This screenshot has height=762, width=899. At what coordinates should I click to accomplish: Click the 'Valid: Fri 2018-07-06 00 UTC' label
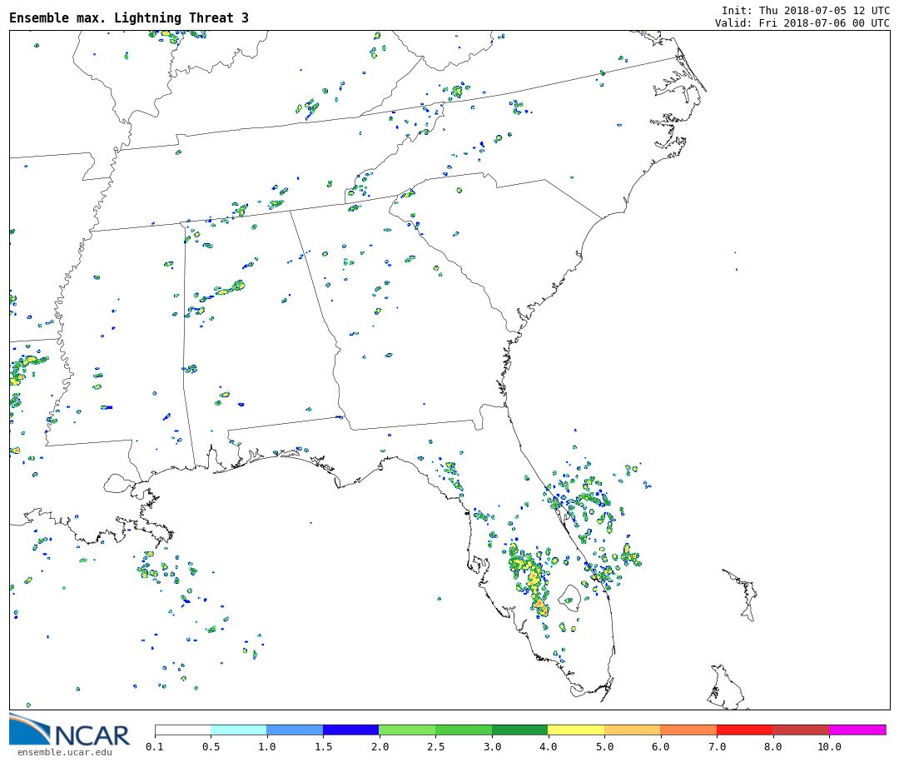pos(802,23)
